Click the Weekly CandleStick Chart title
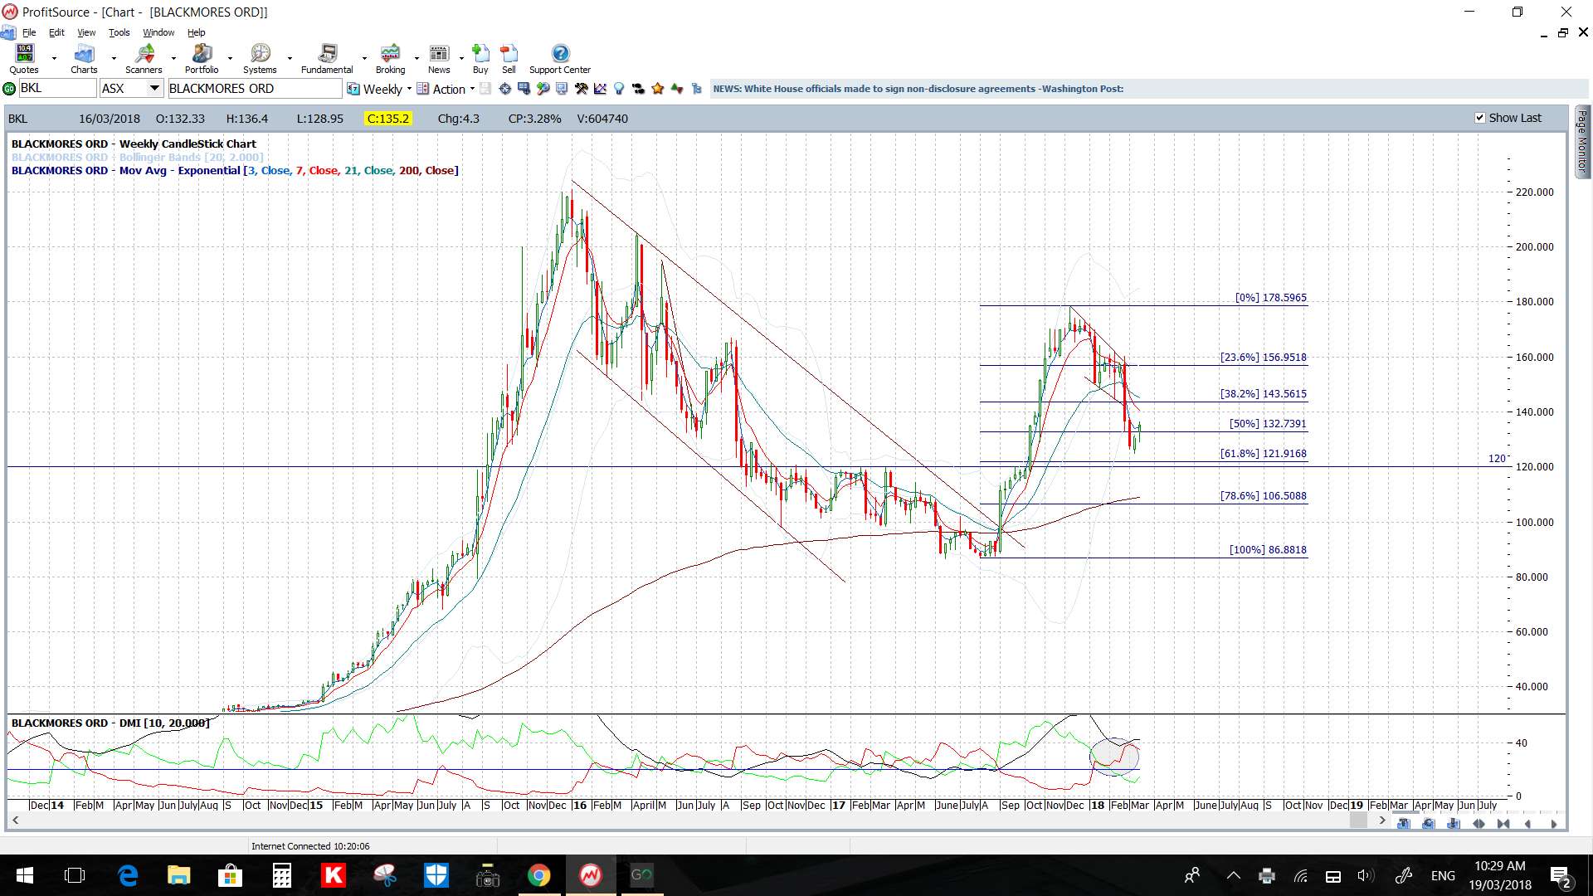This screenshot has height=896, width=1593. [134, 144]
